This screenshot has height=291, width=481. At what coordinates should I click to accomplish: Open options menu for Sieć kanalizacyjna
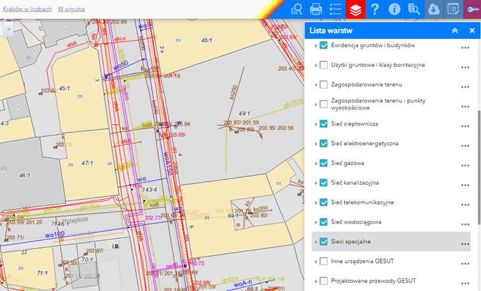[465, 185]
